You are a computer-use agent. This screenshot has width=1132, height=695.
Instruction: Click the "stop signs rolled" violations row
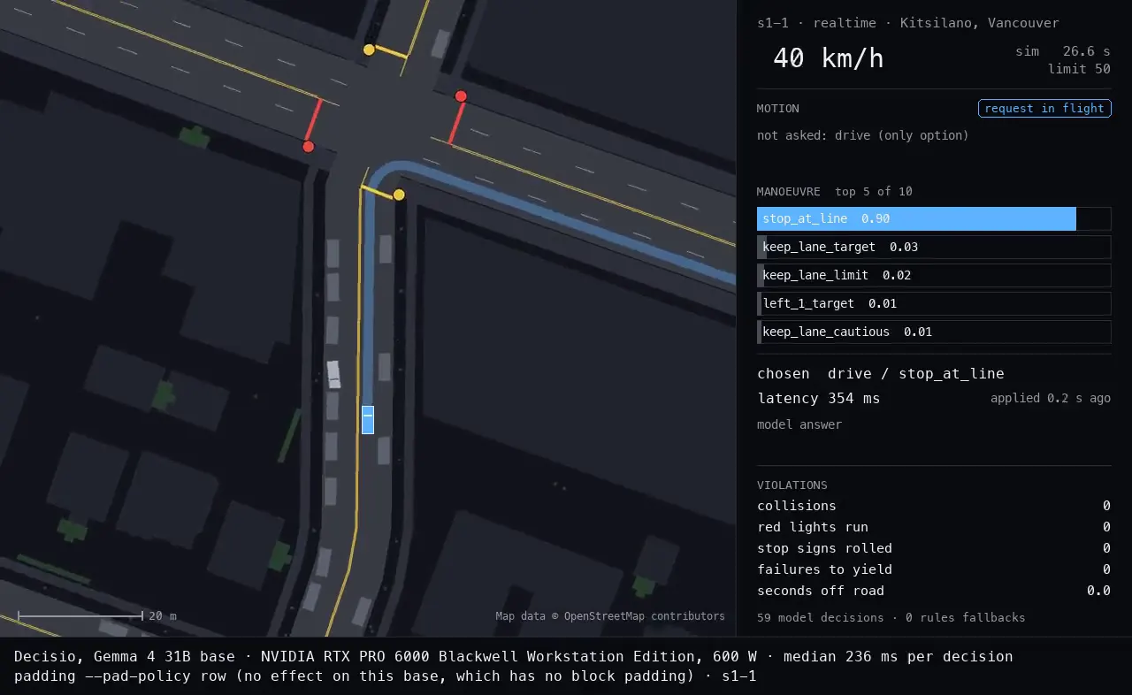tap(934, 548)
